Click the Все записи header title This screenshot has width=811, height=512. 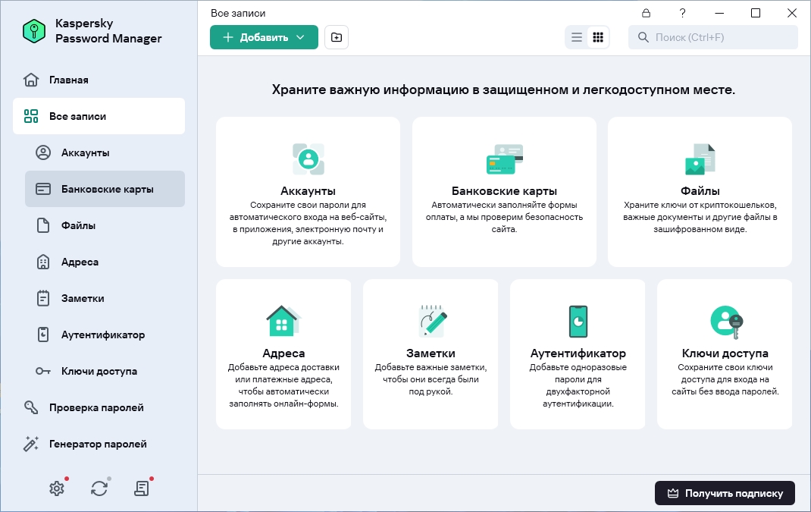[238, 13]
